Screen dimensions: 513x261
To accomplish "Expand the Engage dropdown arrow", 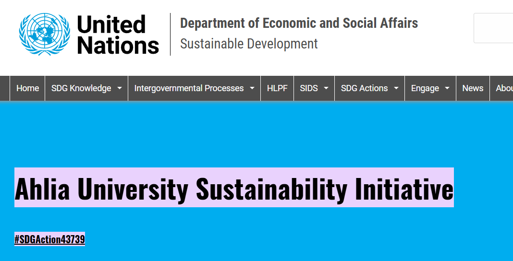I will (x=447, y=88).
